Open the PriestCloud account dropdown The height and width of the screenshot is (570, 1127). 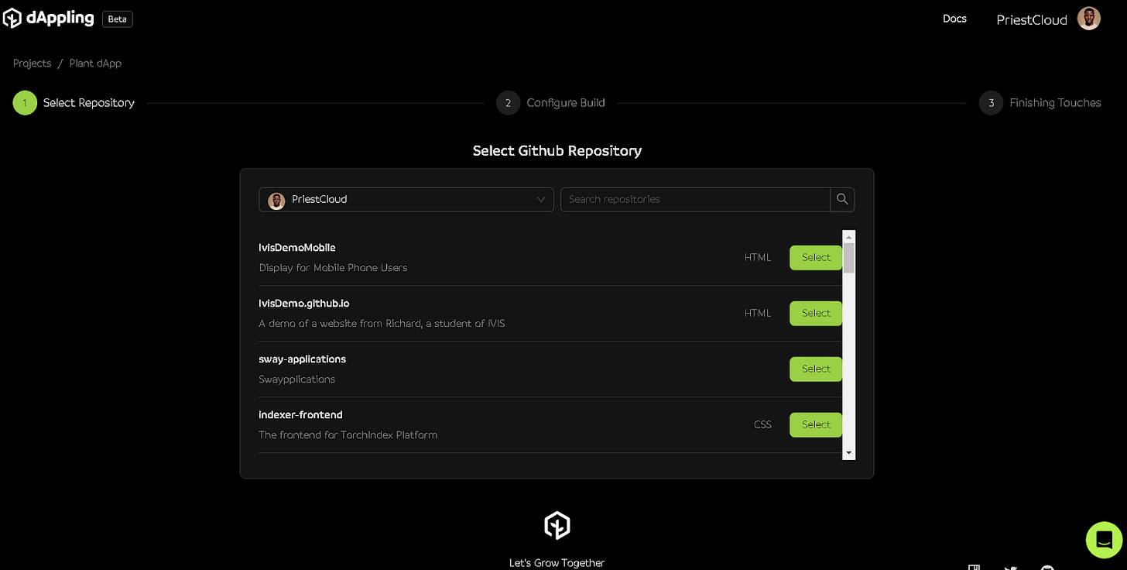click(406, 199)
